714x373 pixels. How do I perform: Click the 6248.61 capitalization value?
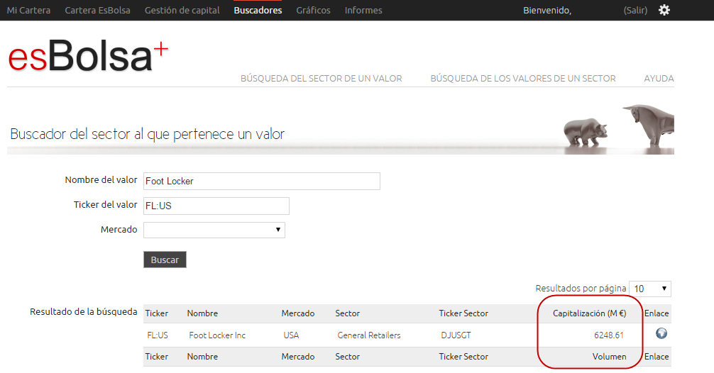pos(609,335)
